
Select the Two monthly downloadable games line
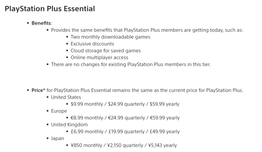[110, 37]
